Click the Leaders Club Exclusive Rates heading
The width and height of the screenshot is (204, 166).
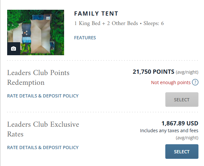[x=43, y=129]
